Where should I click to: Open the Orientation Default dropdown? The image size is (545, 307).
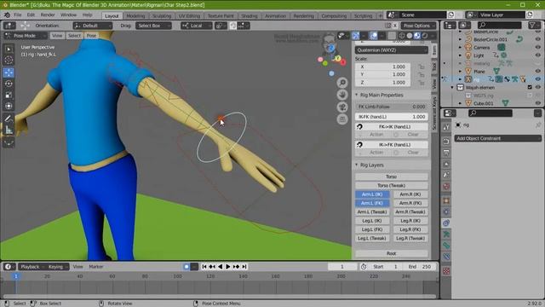pos(93,26)
